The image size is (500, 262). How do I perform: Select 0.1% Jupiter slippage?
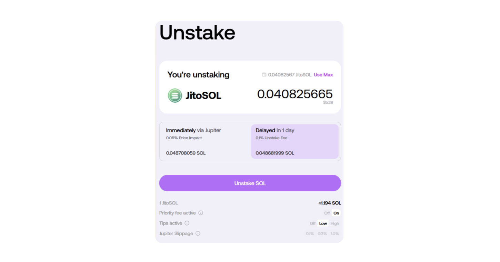(310, 234)
